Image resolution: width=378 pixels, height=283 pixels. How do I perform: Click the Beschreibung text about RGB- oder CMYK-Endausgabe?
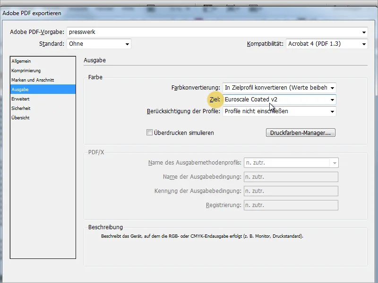click(x=202, y=236)
